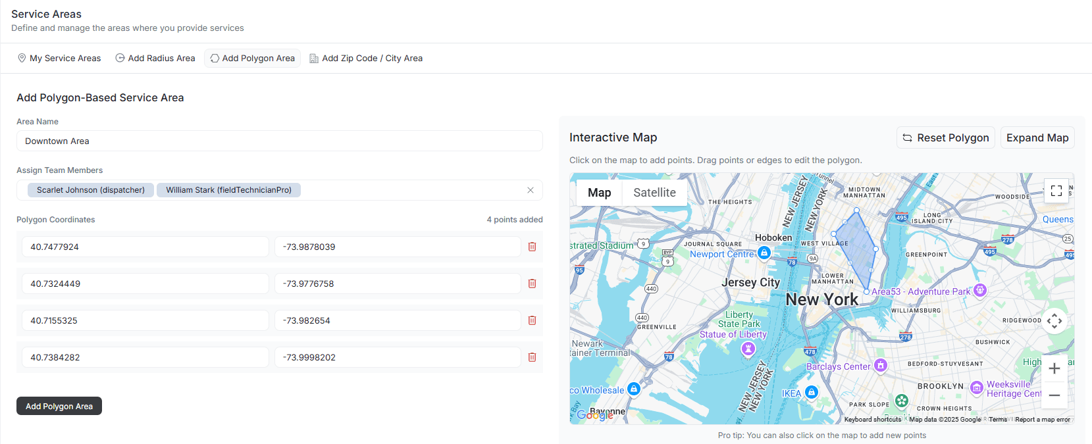Open Google Maps Terms link
The height and width of the screenshot is (444, 1092).
pyautogui.click(x=997, y=420)
